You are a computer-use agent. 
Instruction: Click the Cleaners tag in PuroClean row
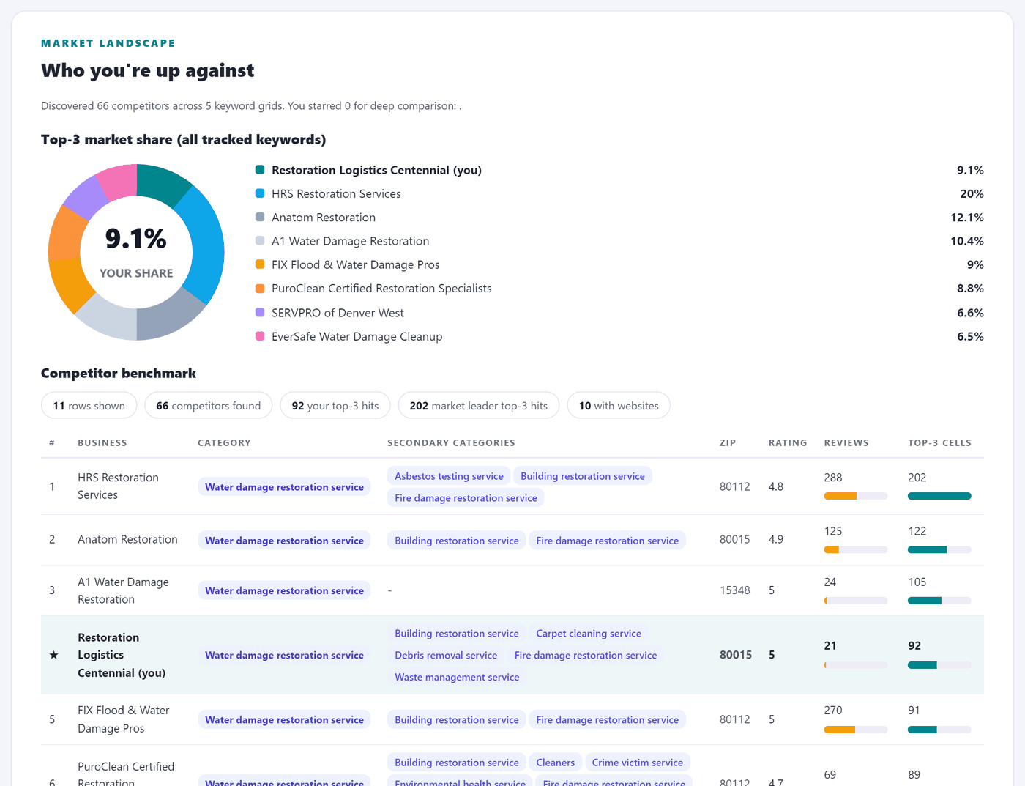pos(555,763)
